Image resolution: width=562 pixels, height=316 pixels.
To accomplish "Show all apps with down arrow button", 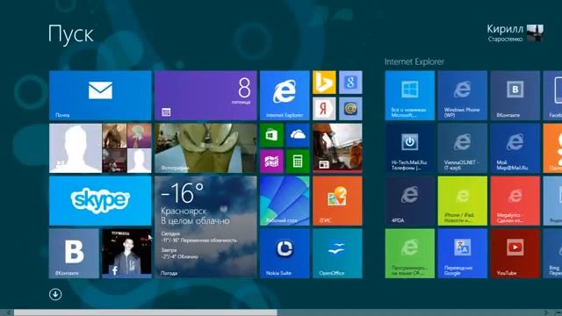I will 55,295.
